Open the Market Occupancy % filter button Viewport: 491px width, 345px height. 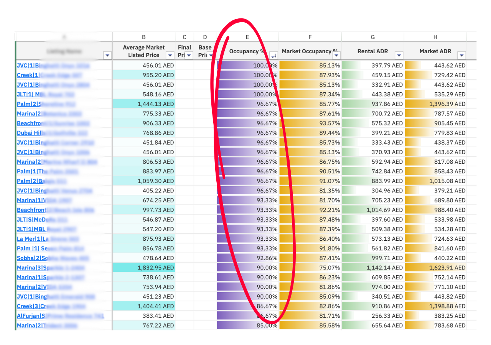[x=336, y=56]
